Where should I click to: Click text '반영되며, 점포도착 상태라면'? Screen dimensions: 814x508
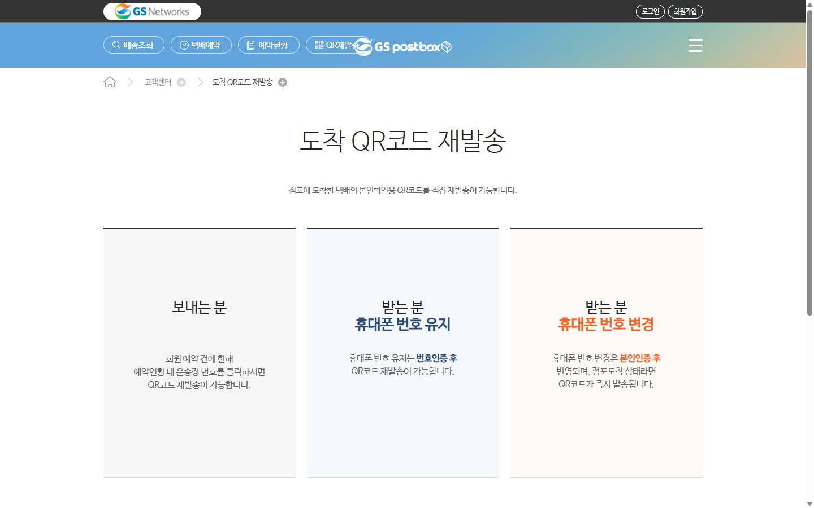coord(606,371)
